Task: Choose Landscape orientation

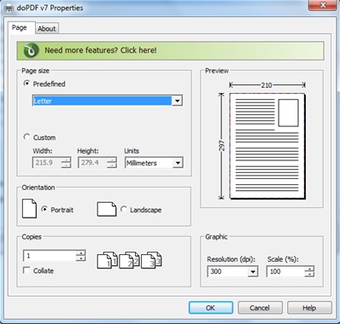Action: tap(124, 209)
